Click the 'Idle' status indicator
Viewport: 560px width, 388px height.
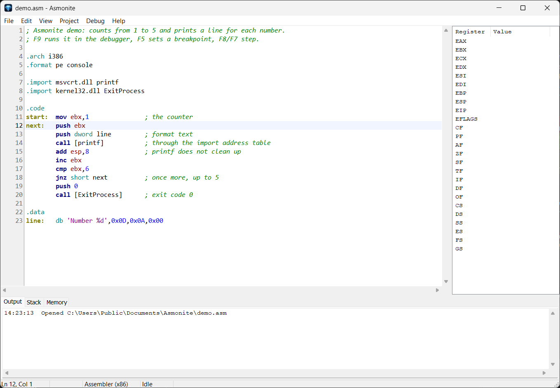tap(147, 384)
